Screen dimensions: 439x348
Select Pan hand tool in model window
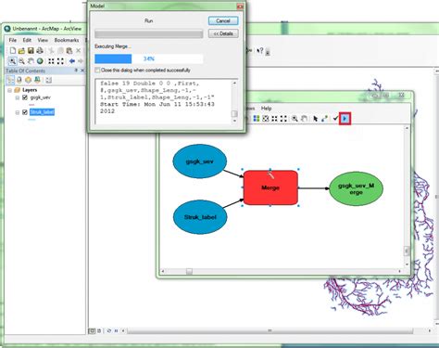pyautogui.click(x=304, y=119)
